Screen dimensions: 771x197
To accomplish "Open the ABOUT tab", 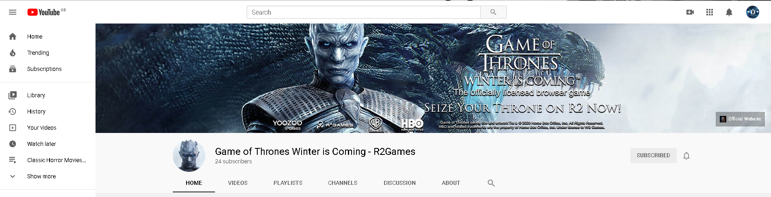I will point(451,183).
